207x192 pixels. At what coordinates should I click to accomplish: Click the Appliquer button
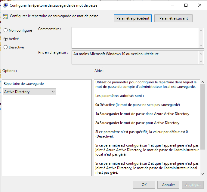[x=193, y=185]
